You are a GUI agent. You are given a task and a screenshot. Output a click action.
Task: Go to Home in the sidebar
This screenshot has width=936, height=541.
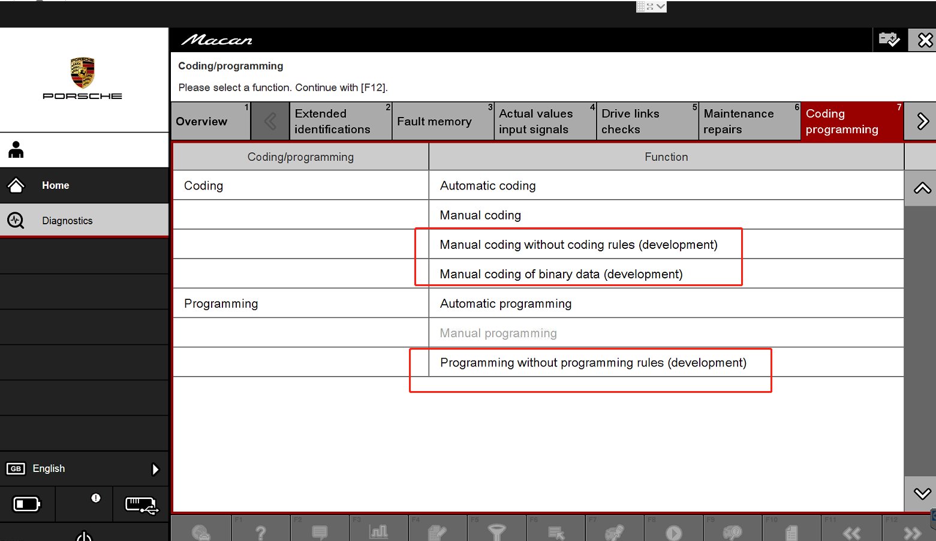tap(85, 185)
